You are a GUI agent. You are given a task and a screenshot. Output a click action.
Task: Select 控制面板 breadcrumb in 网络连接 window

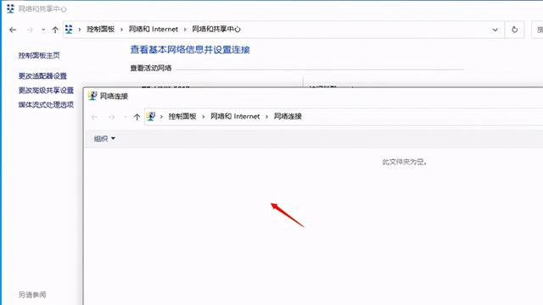(182, 117)
